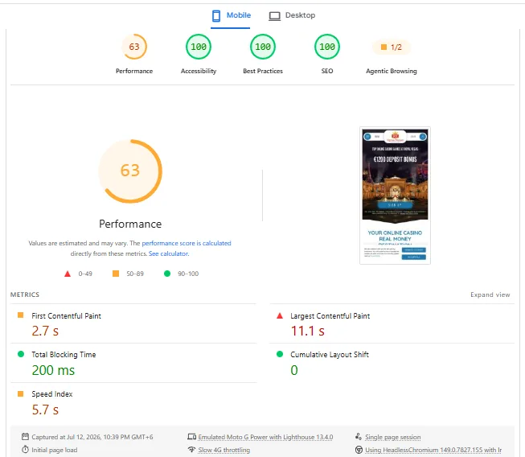Click the desktop monitor icon
This screenshot has height=457, width=525.
coord(274,16)
